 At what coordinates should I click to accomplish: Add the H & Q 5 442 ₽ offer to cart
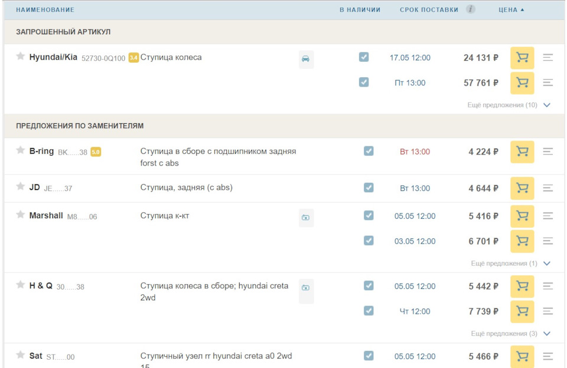[522, 286]
